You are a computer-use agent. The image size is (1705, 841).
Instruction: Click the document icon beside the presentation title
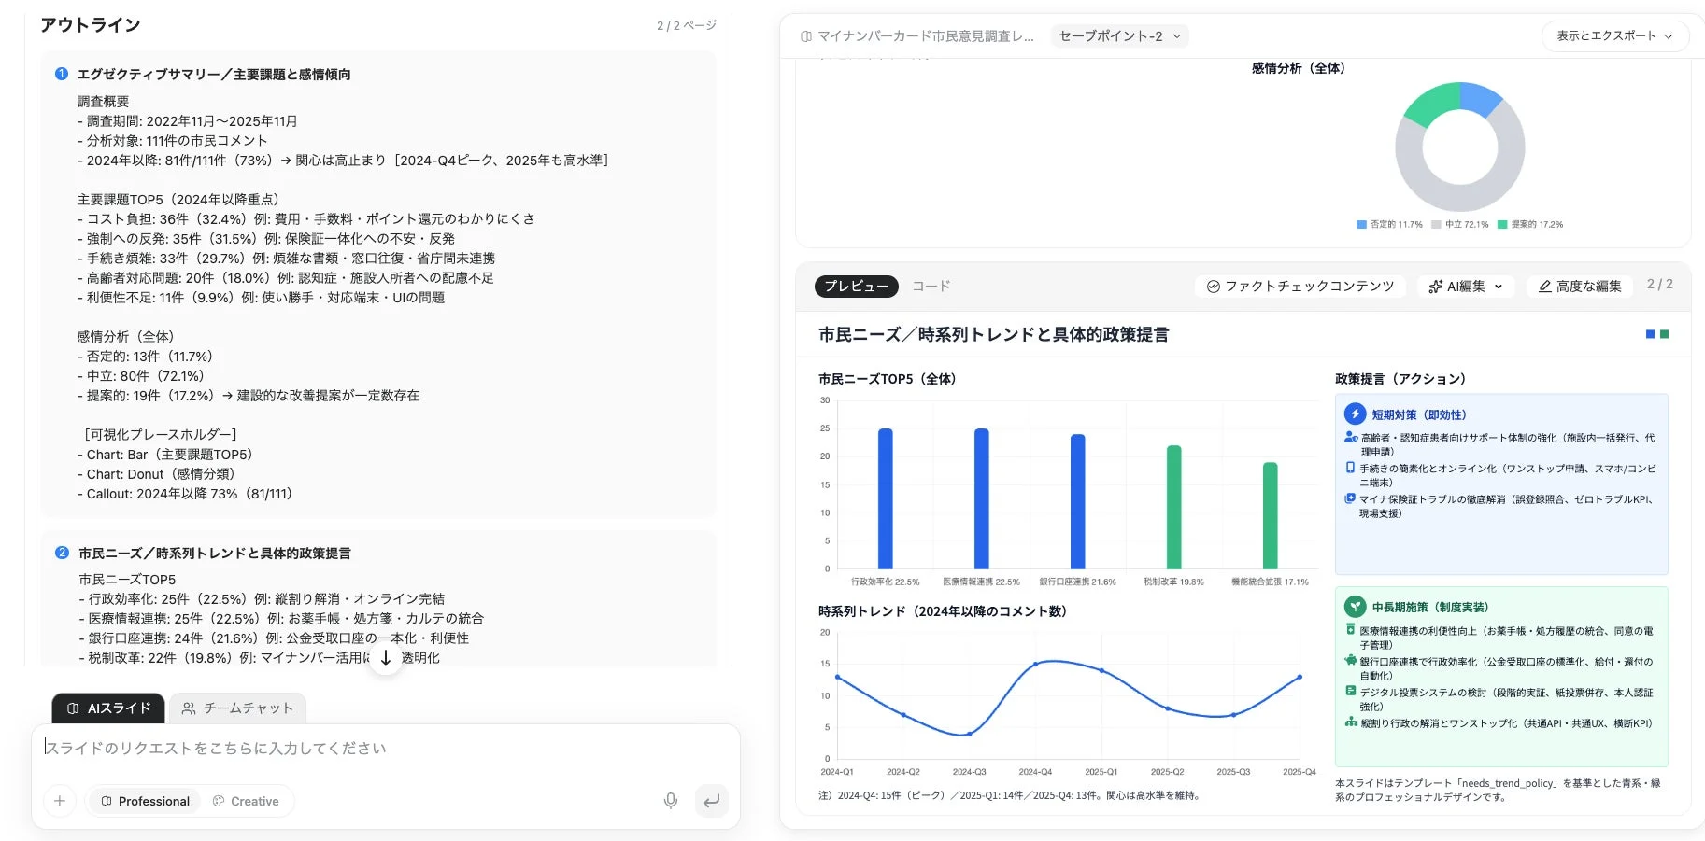(x=803, y=36)
